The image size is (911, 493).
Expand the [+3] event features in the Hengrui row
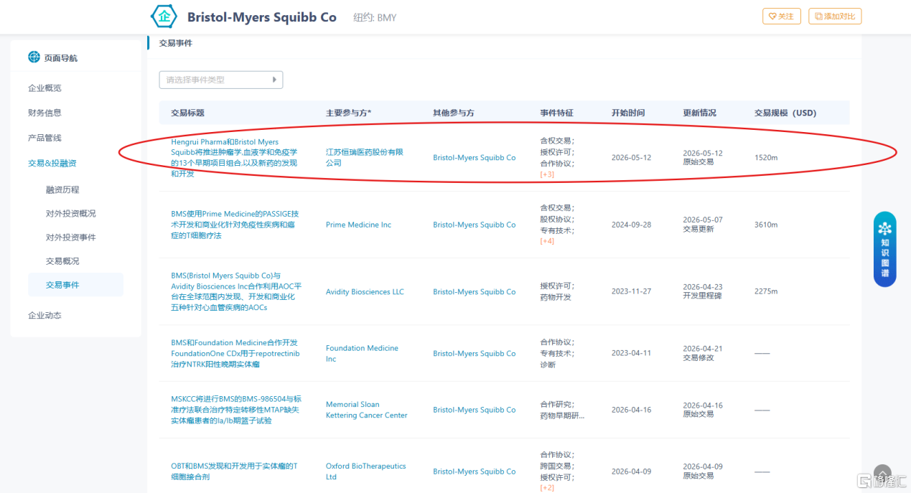coord(547,174)
